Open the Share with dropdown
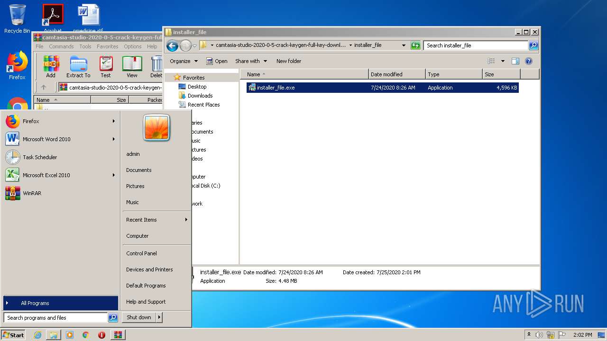This screenshot has height=341, width=607. point(251,61)
